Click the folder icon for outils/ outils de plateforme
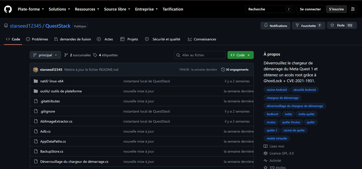The image size is (362, 169). click(x=36, y=91)
